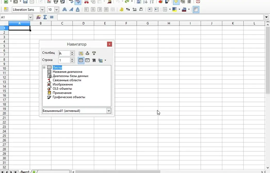
Task: Click the Clone formatting paintbrush
Action: [x=109, y=2]
